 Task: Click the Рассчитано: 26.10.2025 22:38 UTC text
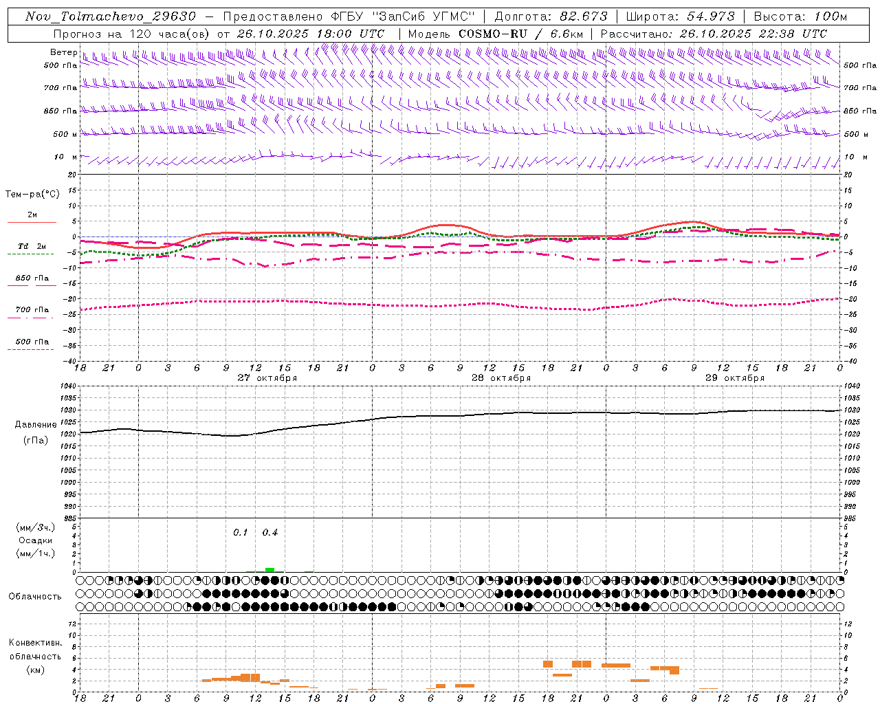714,34
